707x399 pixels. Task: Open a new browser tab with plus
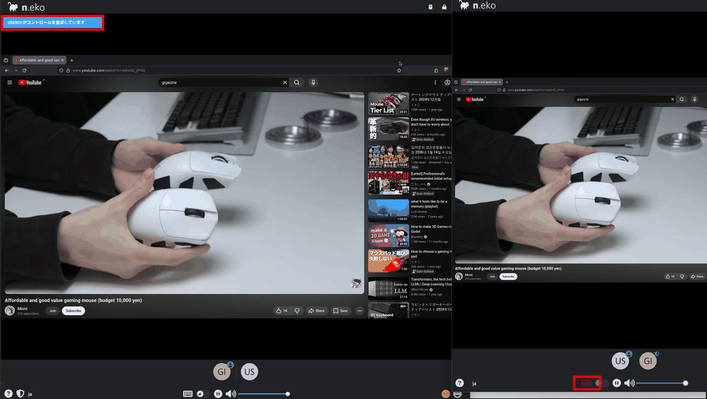click(x=72, y=60)
